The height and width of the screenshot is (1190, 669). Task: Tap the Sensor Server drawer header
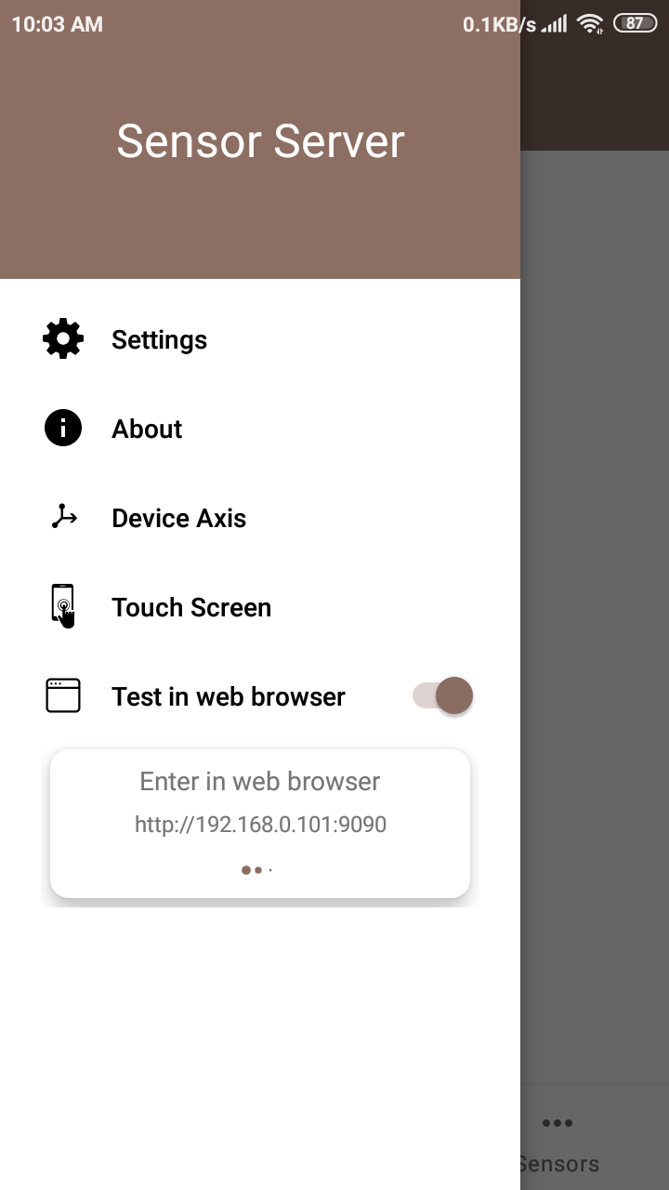pyautogui.click(x=260, y=141)
